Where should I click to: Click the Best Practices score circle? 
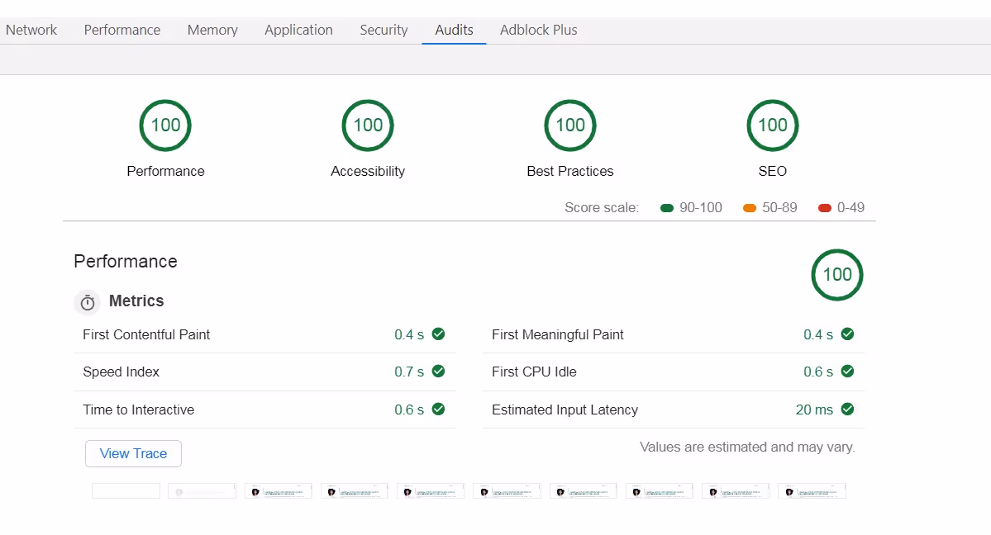tap(569, 125)
